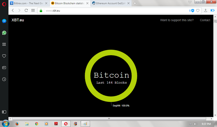Open History clock in the sidebar
This screenshot has width=217, height=127.
(x=4, y=79)
